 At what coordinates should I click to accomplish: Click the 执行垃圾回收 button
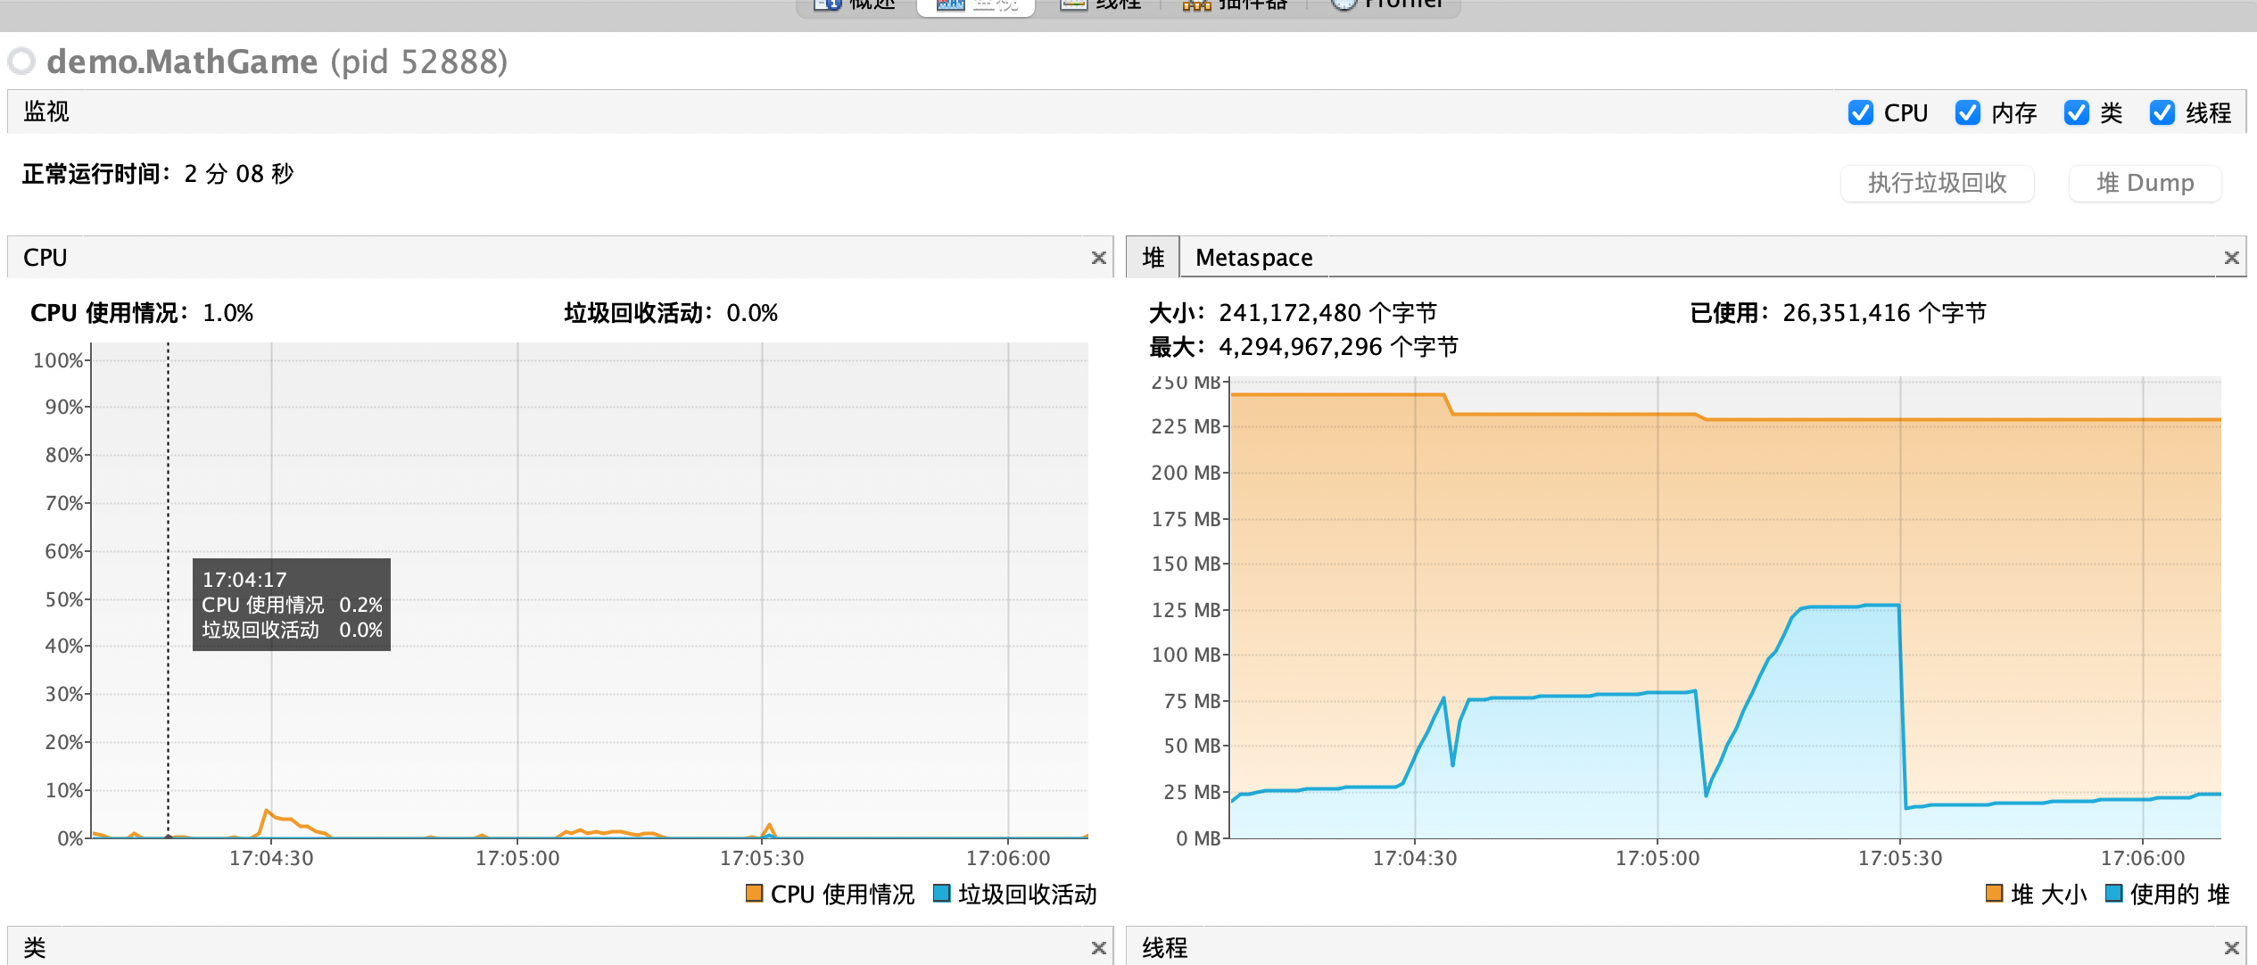tap(1937, 183)
